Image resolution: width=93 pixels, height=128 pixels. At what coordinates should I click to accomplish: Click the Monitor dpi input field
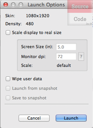(x=66, y=57)
